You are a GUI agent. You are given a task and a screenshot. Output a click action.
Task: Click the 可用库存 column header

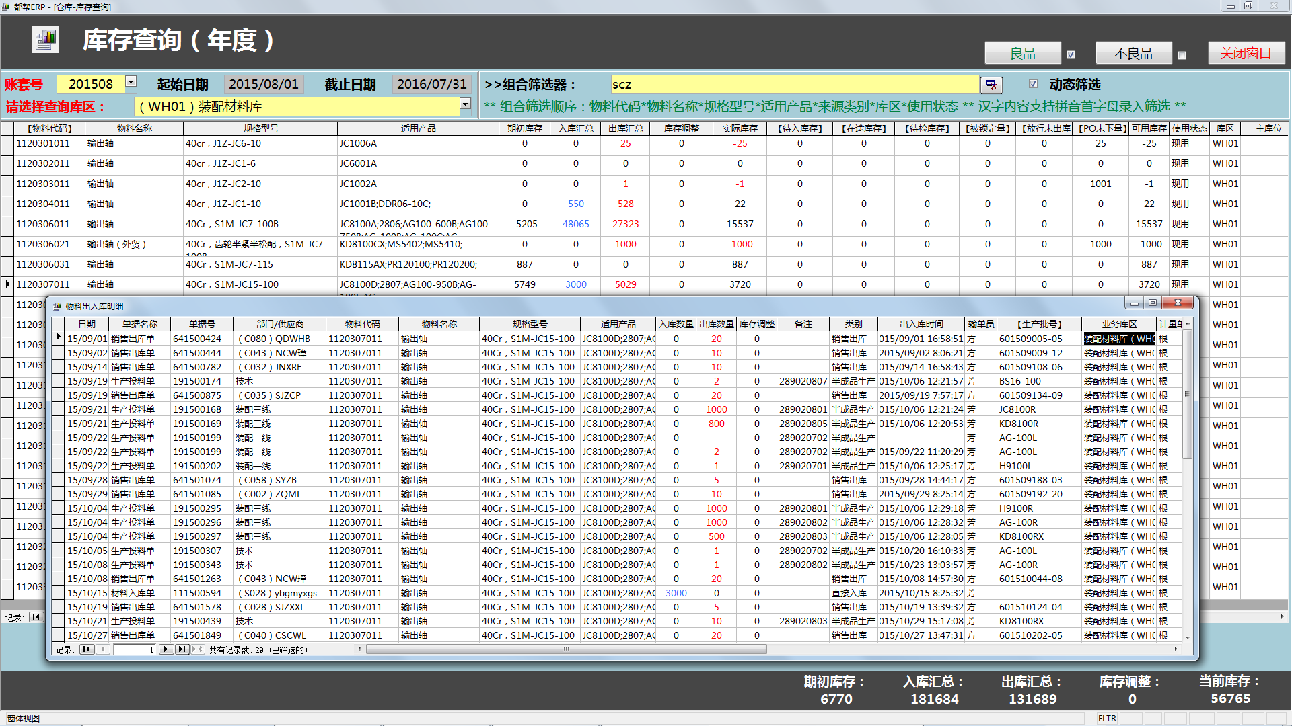click(x=1149, y=128)
